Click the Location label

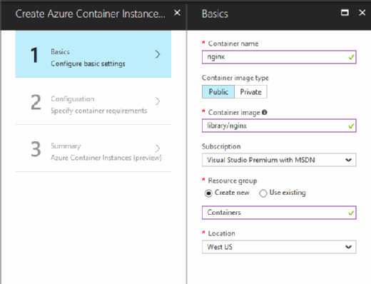pyautogui.click(x=222, y=233)
